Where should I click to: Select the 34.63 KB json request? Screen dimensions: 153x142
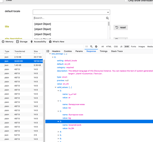[x=21, y=61]
